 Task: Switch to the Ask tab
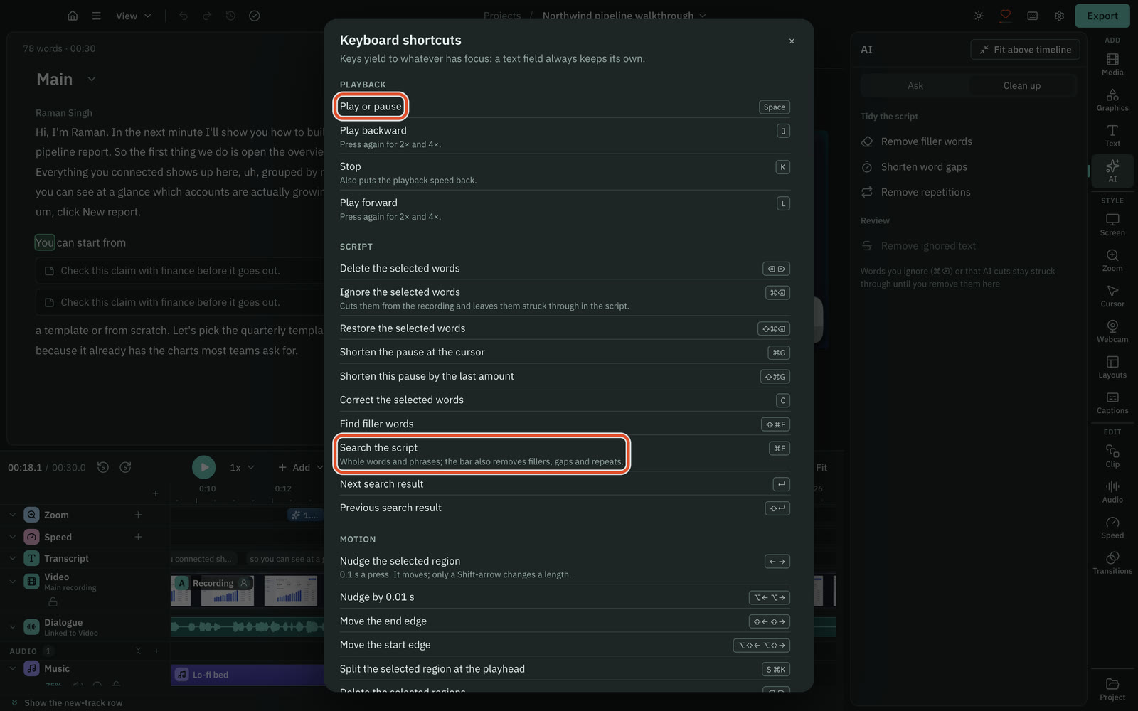[x=915, y=85]
